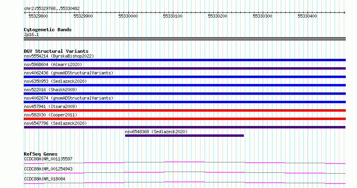The height and width of the screenshot is (188, 357).
Task: Select the short purple nsv6548368 bar
Action: point(185,136)
